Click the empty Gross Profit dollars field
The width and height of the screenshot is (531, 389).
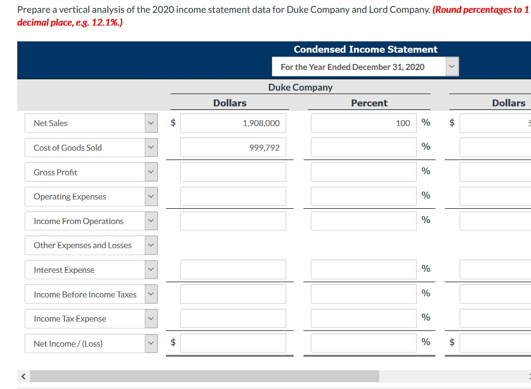(x=233, y=171)
